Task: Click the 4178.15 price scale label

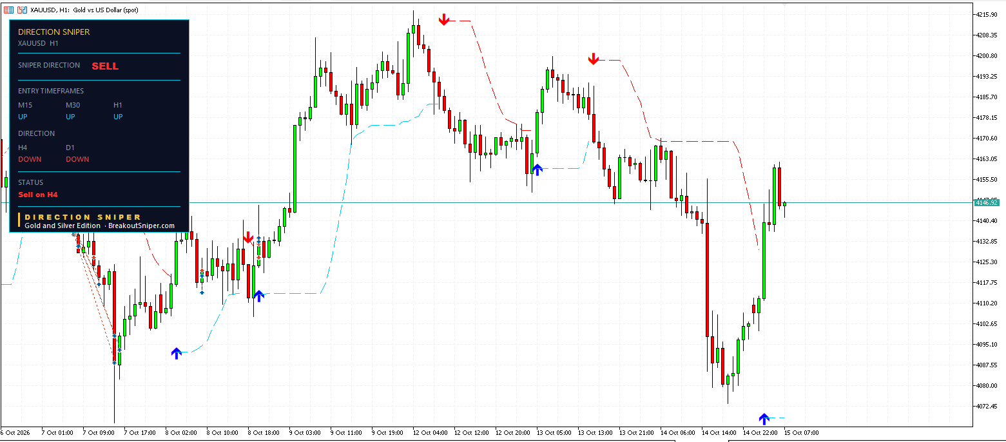Action: [x=987, y=117]
